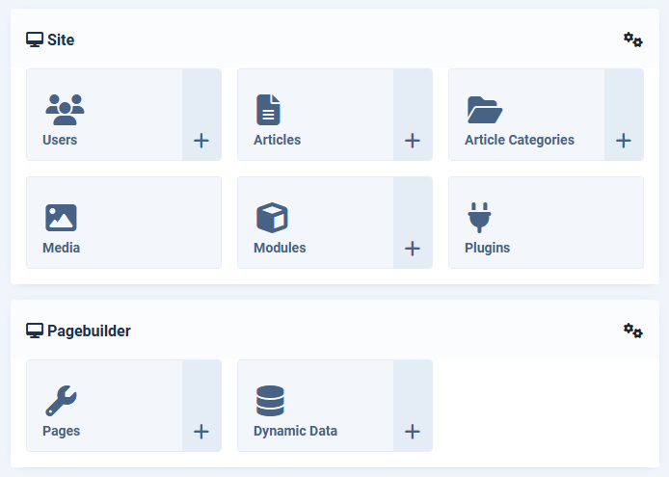Add new article category plus button

(624, 141)
